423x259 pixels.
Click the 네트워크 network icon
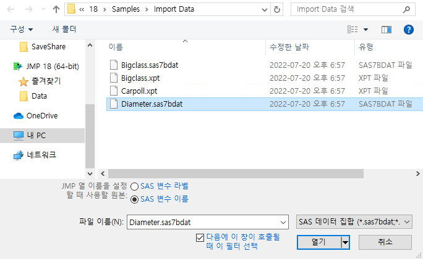pyautogui.click(x=19, y=155)
